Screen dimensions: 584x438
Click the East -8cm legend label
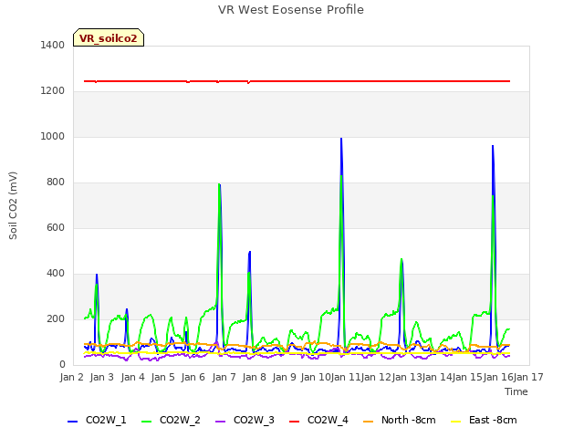tap(493, 420)
